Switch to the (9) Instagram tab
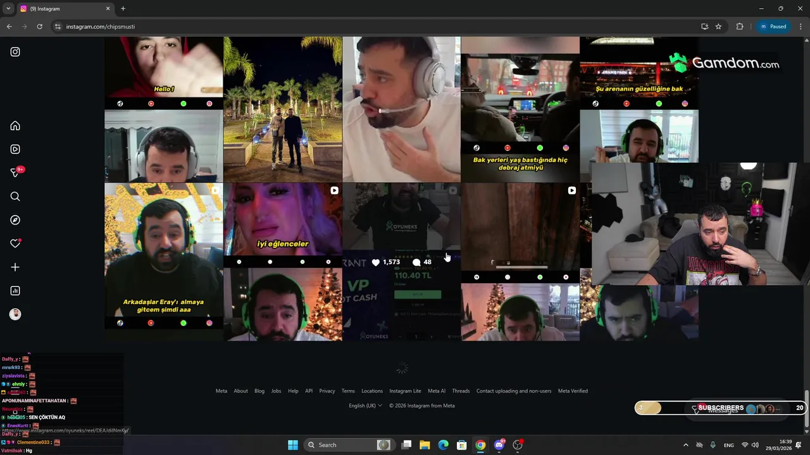Viewport: 810px width, 455px height. point(65,9)
